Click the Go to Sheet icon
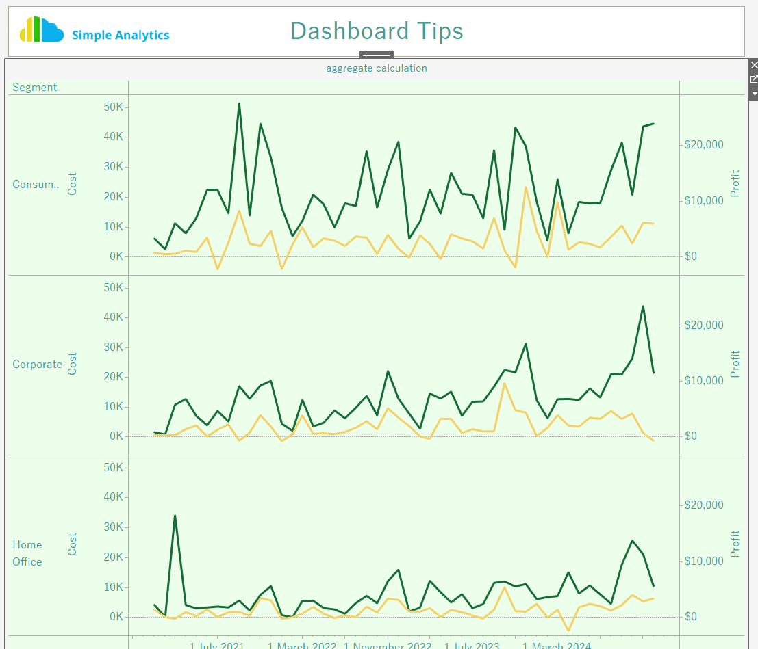This screenshot has width=758, height=649. coord(754,79)
